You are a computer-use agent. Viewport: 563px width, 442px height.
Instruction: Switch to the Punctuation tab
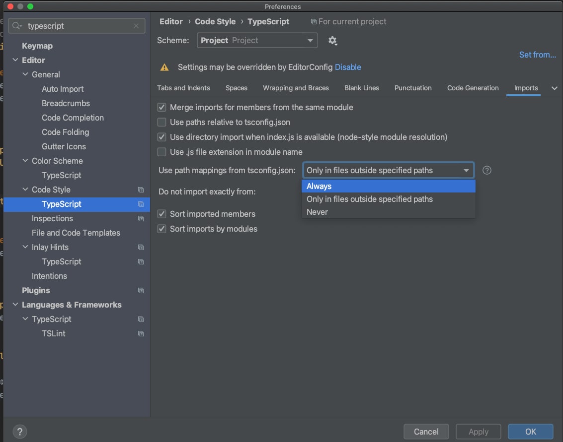413,88
